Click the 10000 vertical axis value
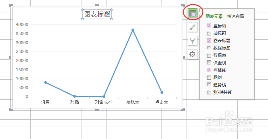 tap(22, 79)
